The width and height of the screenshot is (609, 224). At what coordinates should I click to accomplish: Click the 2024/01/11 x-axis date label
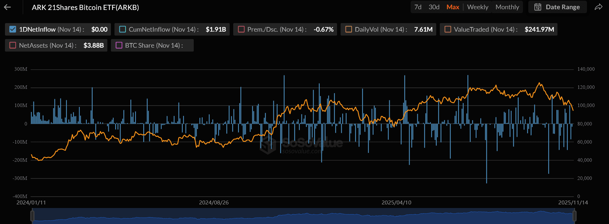(x=31, y=202)
